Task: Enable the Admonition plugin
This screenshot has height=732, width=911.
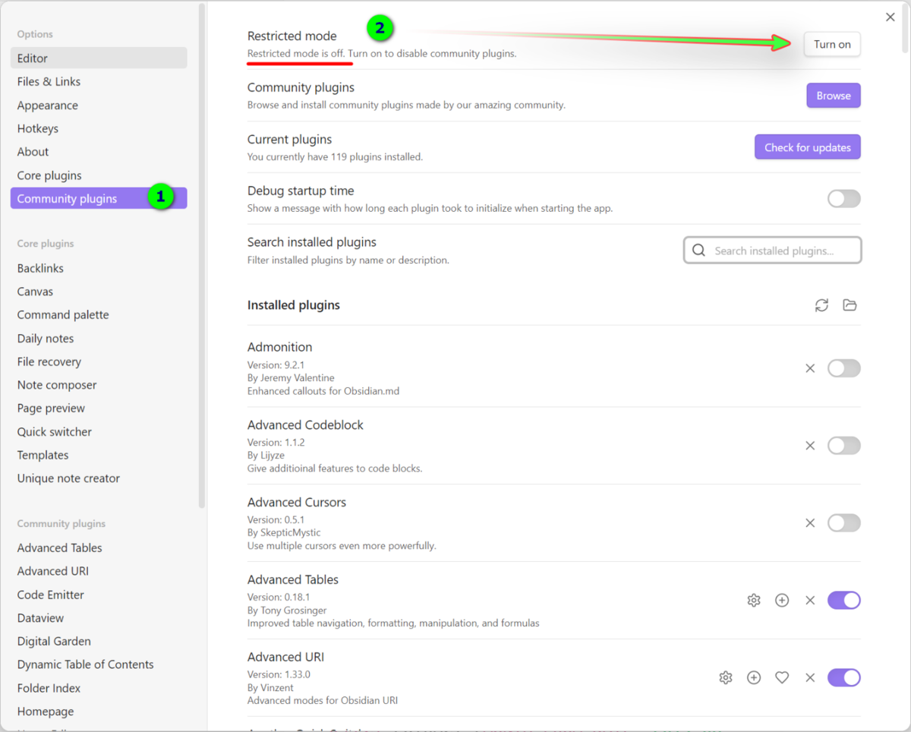Action: [x=844, y=368]
